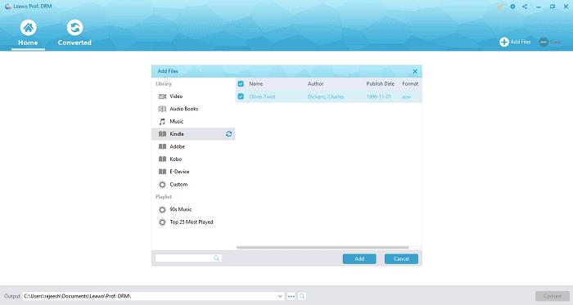This screenshot has height=305, width=573.
Task: Sort by the Format column header
Action: click(x=410, y=84)
